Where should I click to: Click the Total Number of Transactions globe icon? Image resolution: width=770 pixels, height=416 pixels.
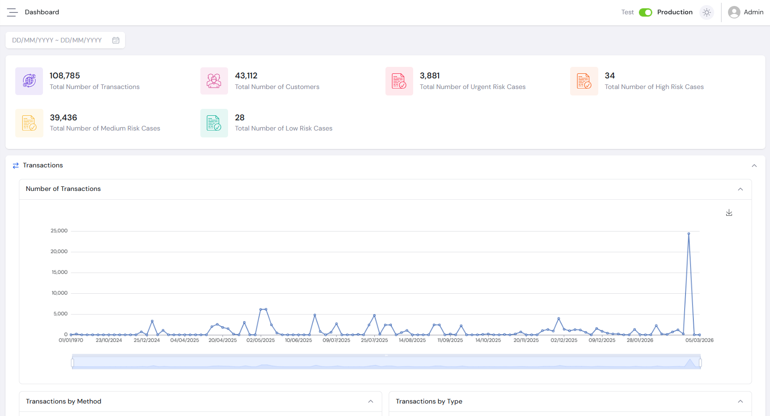[x=29, y=81]
